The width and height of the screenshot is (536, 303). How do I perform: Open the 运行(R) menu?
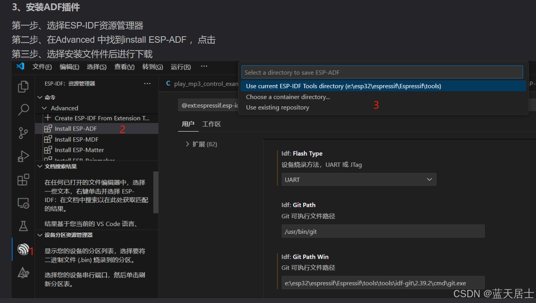pos(181,67)
